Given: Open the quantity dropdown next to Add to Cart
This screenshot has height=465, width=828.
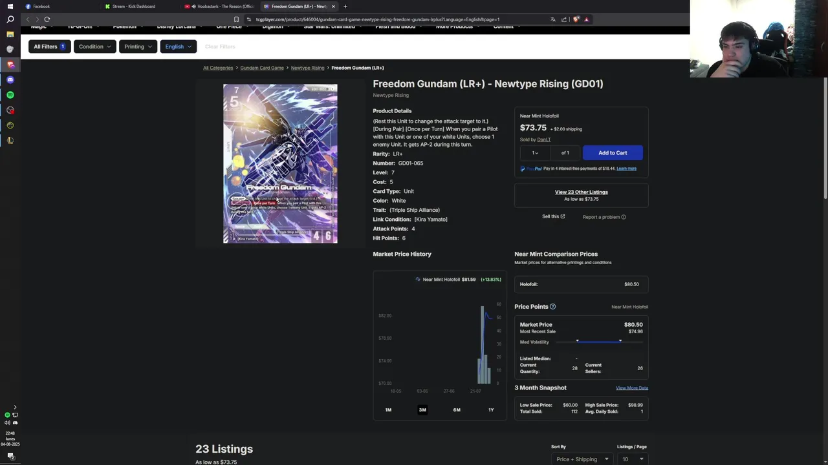Looking at the screenshot, I should [x=535, y=153].
